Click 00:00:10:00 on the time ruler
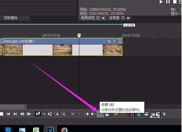The image size is (182, 132). coord(131,35)
